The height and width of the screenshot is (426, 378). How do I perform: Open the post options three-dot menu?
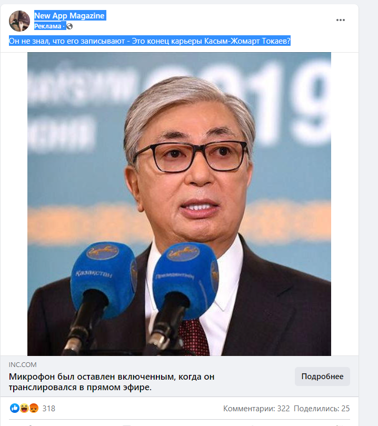340,20
